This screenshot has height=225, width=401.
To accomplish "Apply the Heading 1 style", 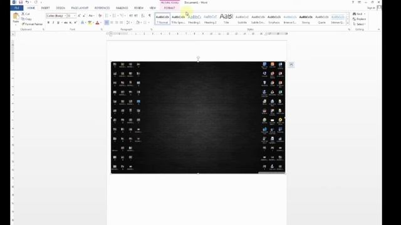I will (x=194, y=19).
